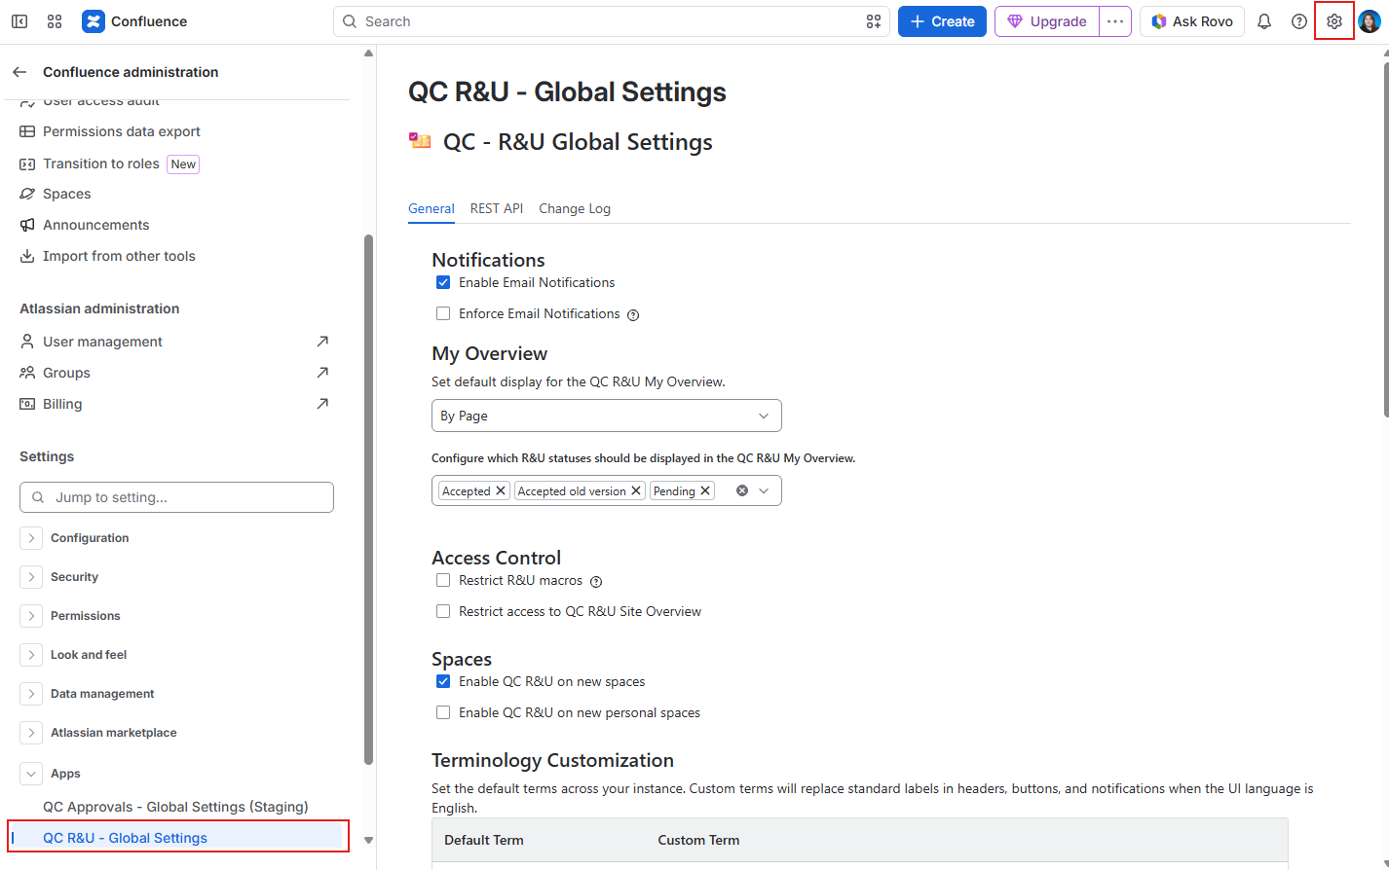The height and width of the screenshot is (870, 1389).
Task: Open the user profile avatar
Action: tap(1370, 21)
